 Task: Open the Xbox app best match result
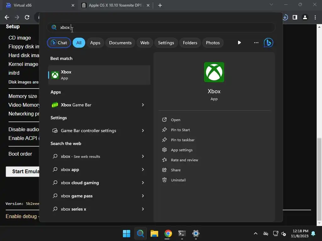[x=99, y=75]
